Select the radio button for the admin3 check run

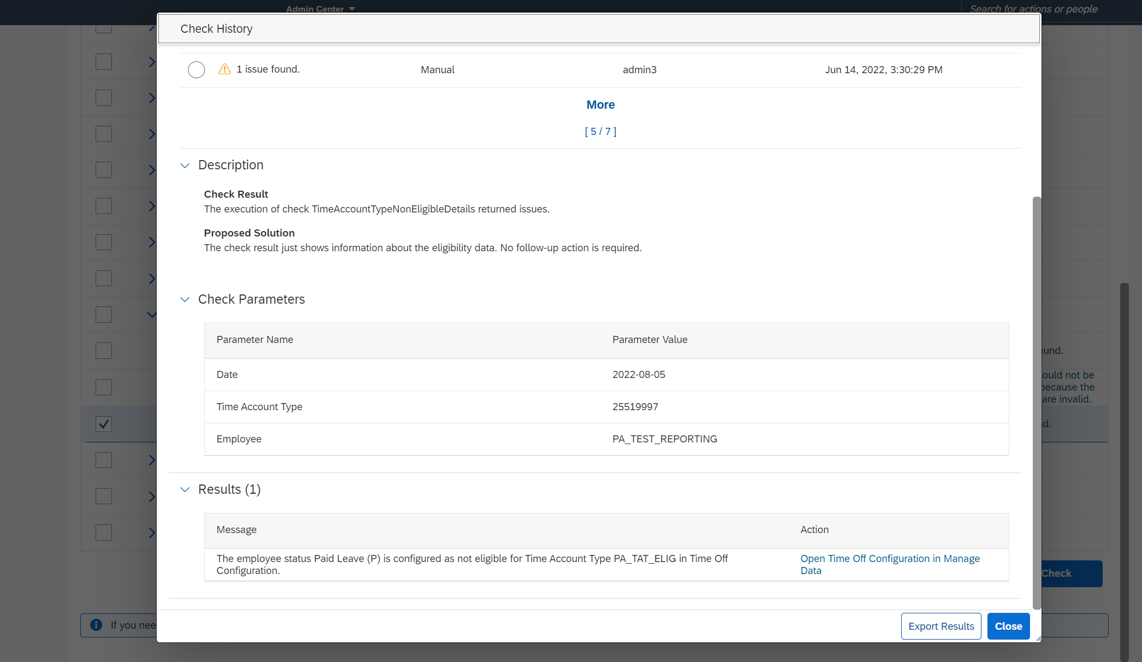(x=197, y=70)
